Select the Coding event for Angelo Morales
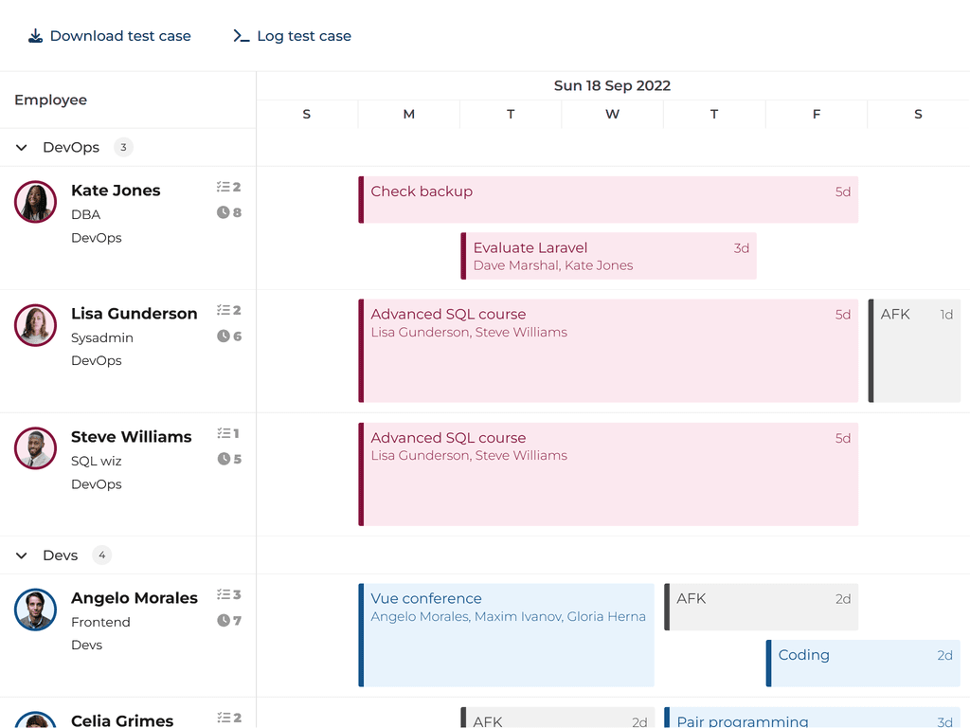Image resolution: width=970 pixels, height=728 pixels. tap(863, 664)
